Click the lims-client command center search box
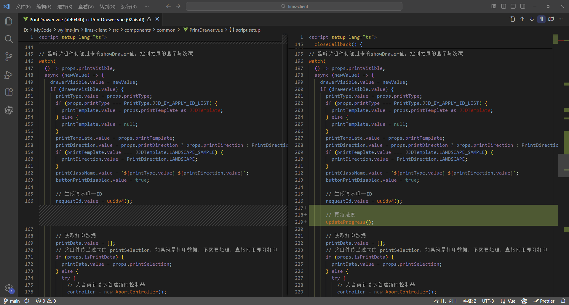 pyautogui.click(x=294, y=6)
